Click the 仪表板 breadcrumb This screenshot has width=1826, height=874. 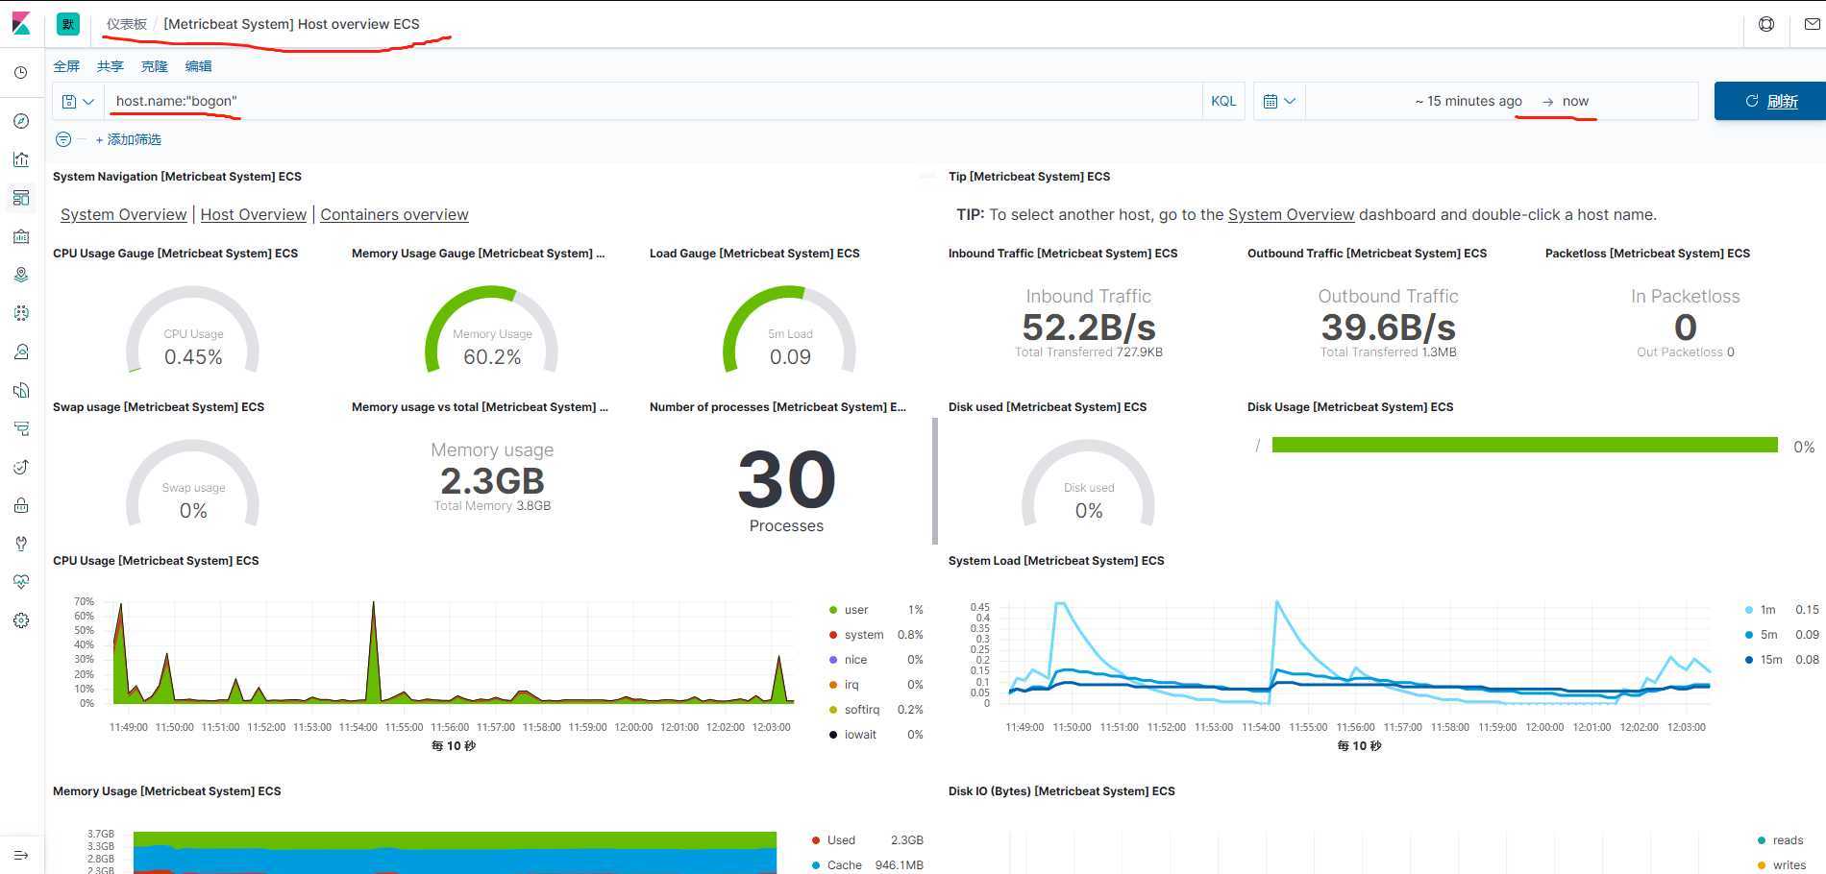(127, 24)
